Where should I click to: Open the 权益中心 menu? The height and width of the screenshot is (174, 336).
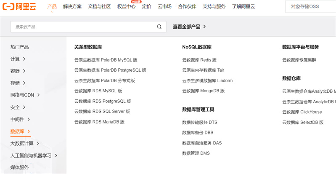tap(126, 6)
